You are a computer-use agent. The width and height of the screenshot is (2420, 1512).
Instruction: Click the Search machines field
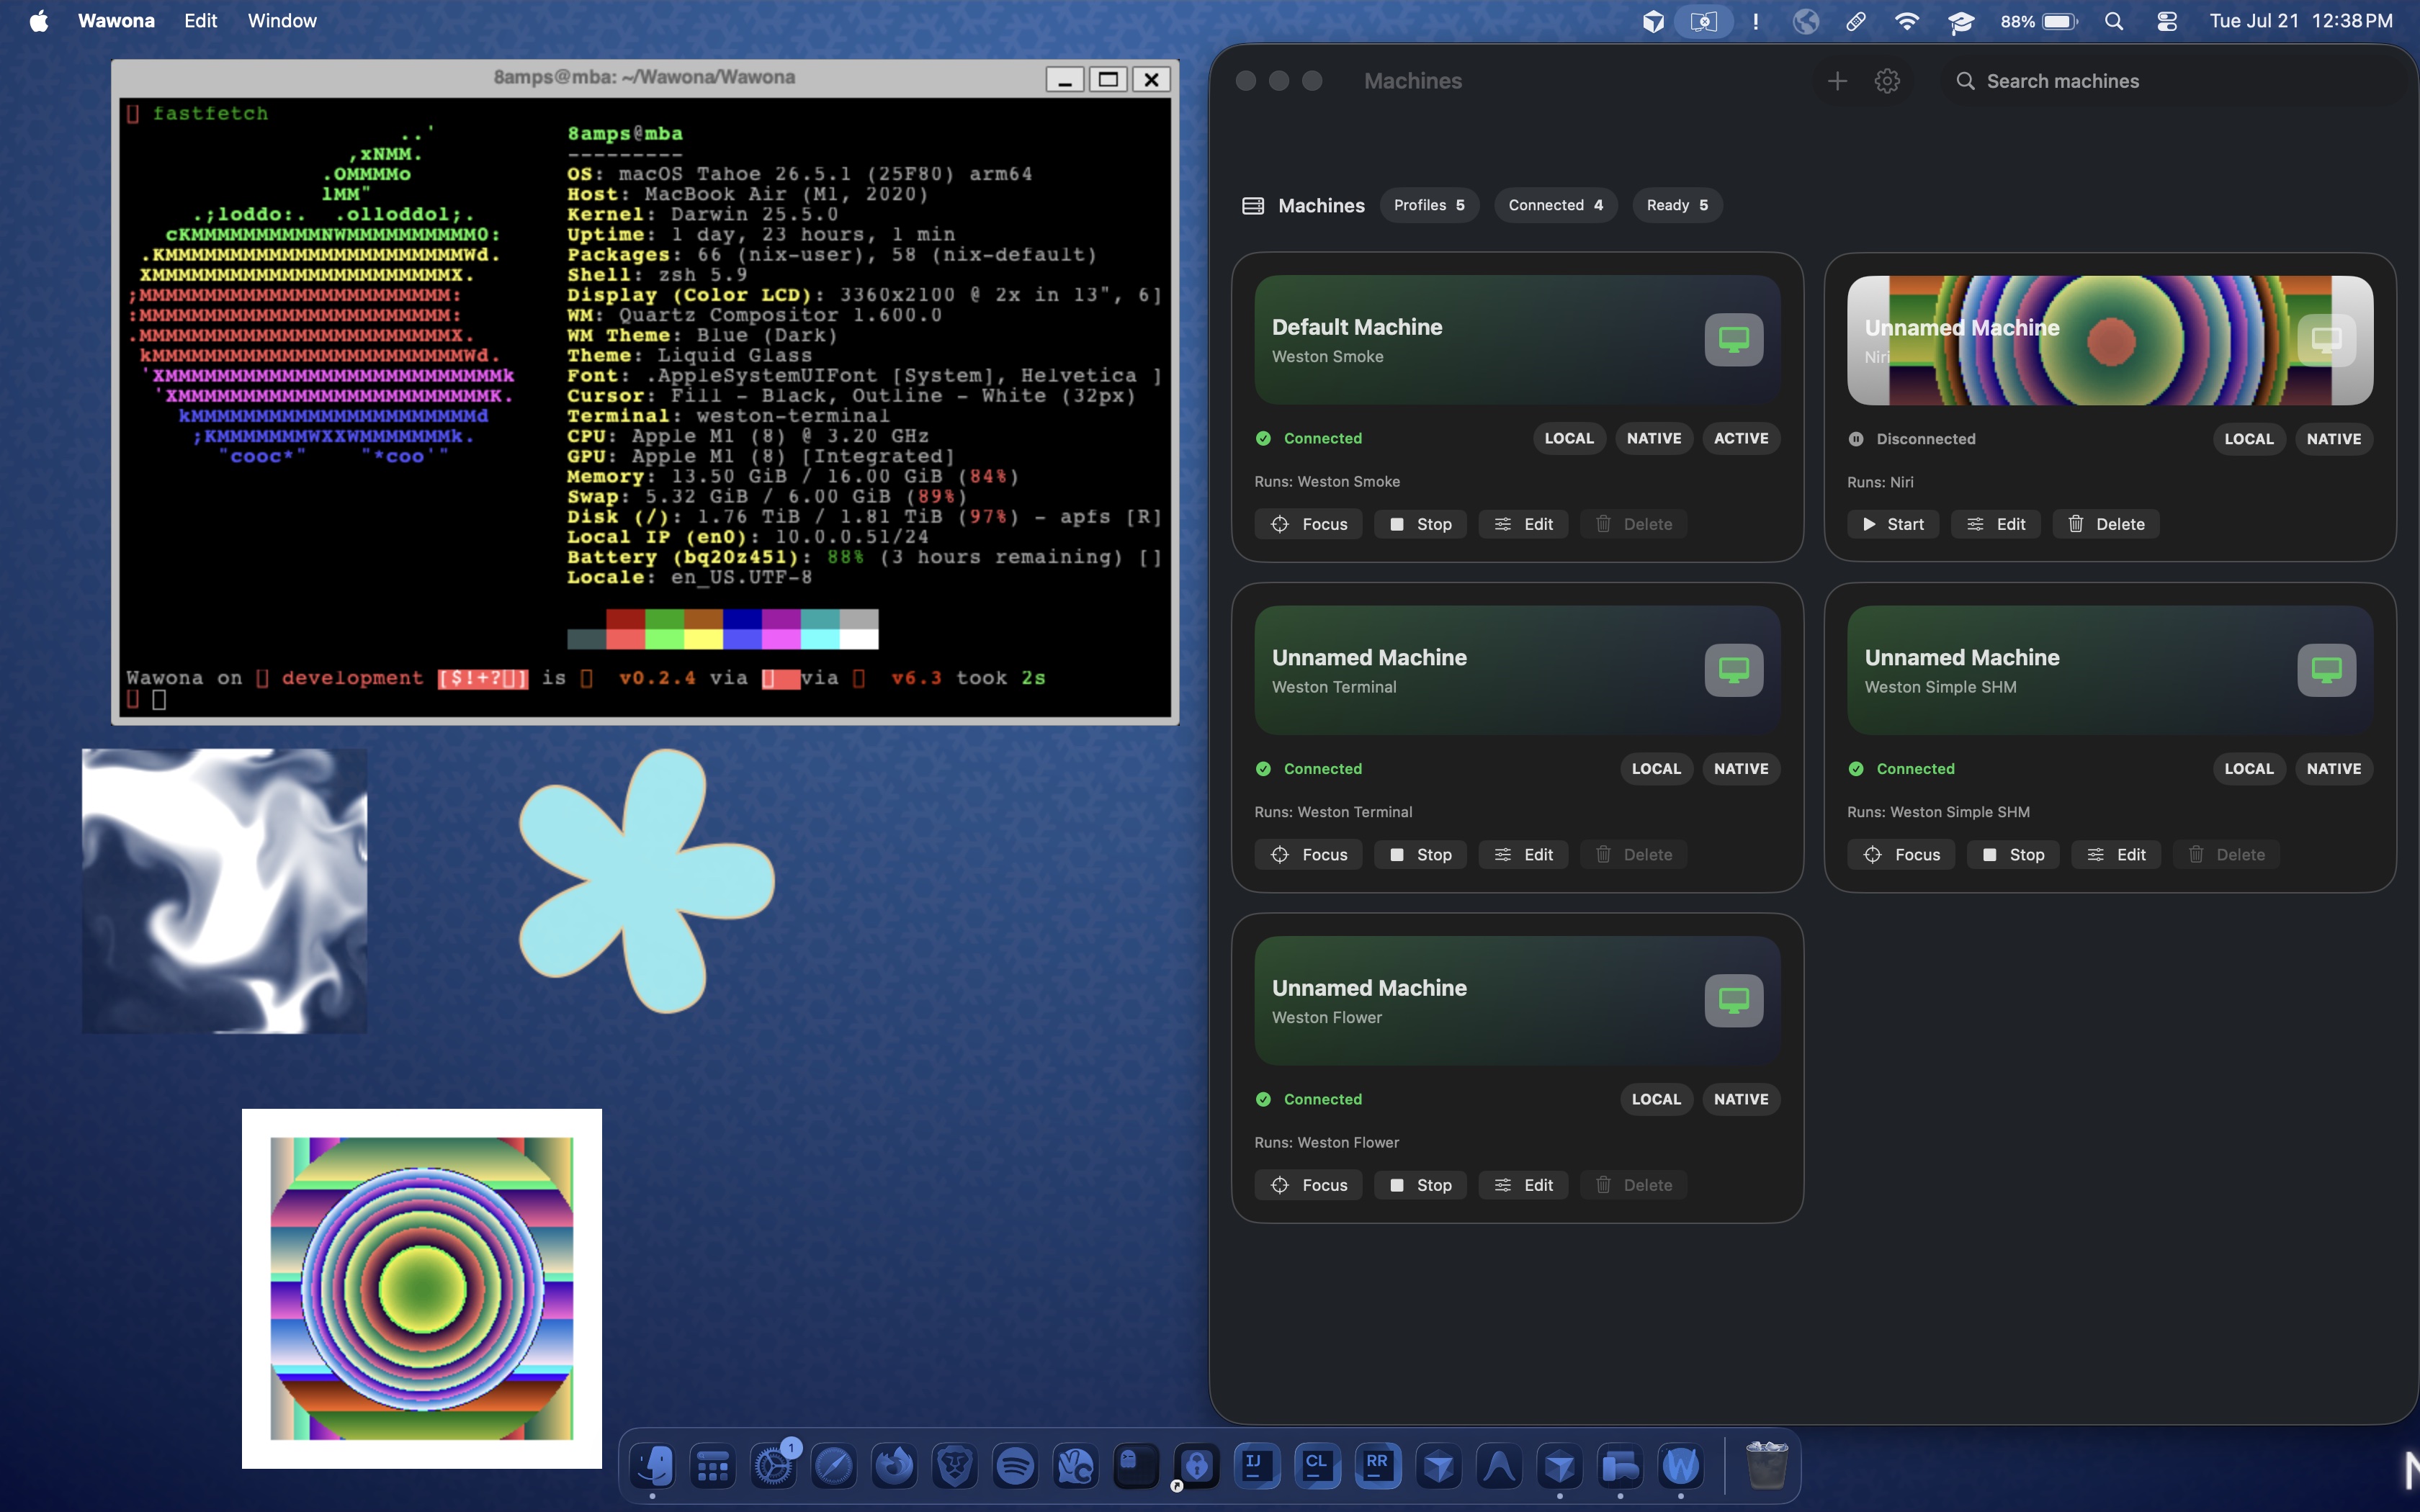click(x=2170, y=81)
